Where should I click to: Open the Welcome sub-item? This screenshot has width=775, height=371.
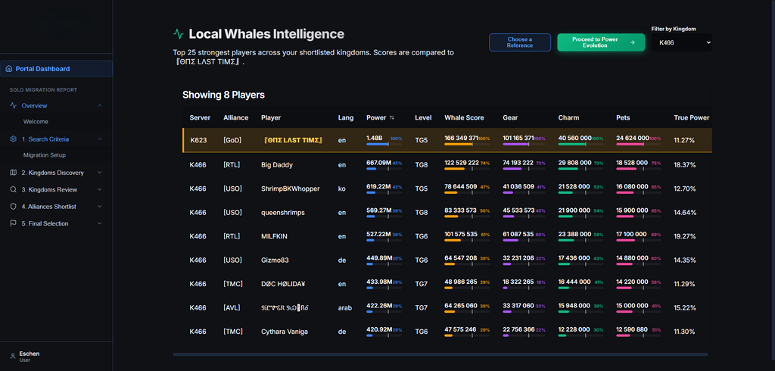pos(36,122)
